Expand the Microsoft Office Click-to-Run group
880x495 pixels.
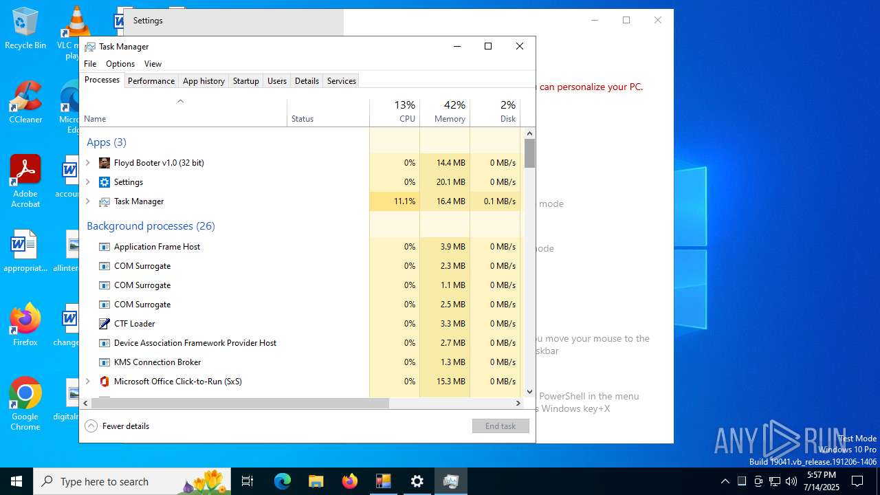(87, 382)
